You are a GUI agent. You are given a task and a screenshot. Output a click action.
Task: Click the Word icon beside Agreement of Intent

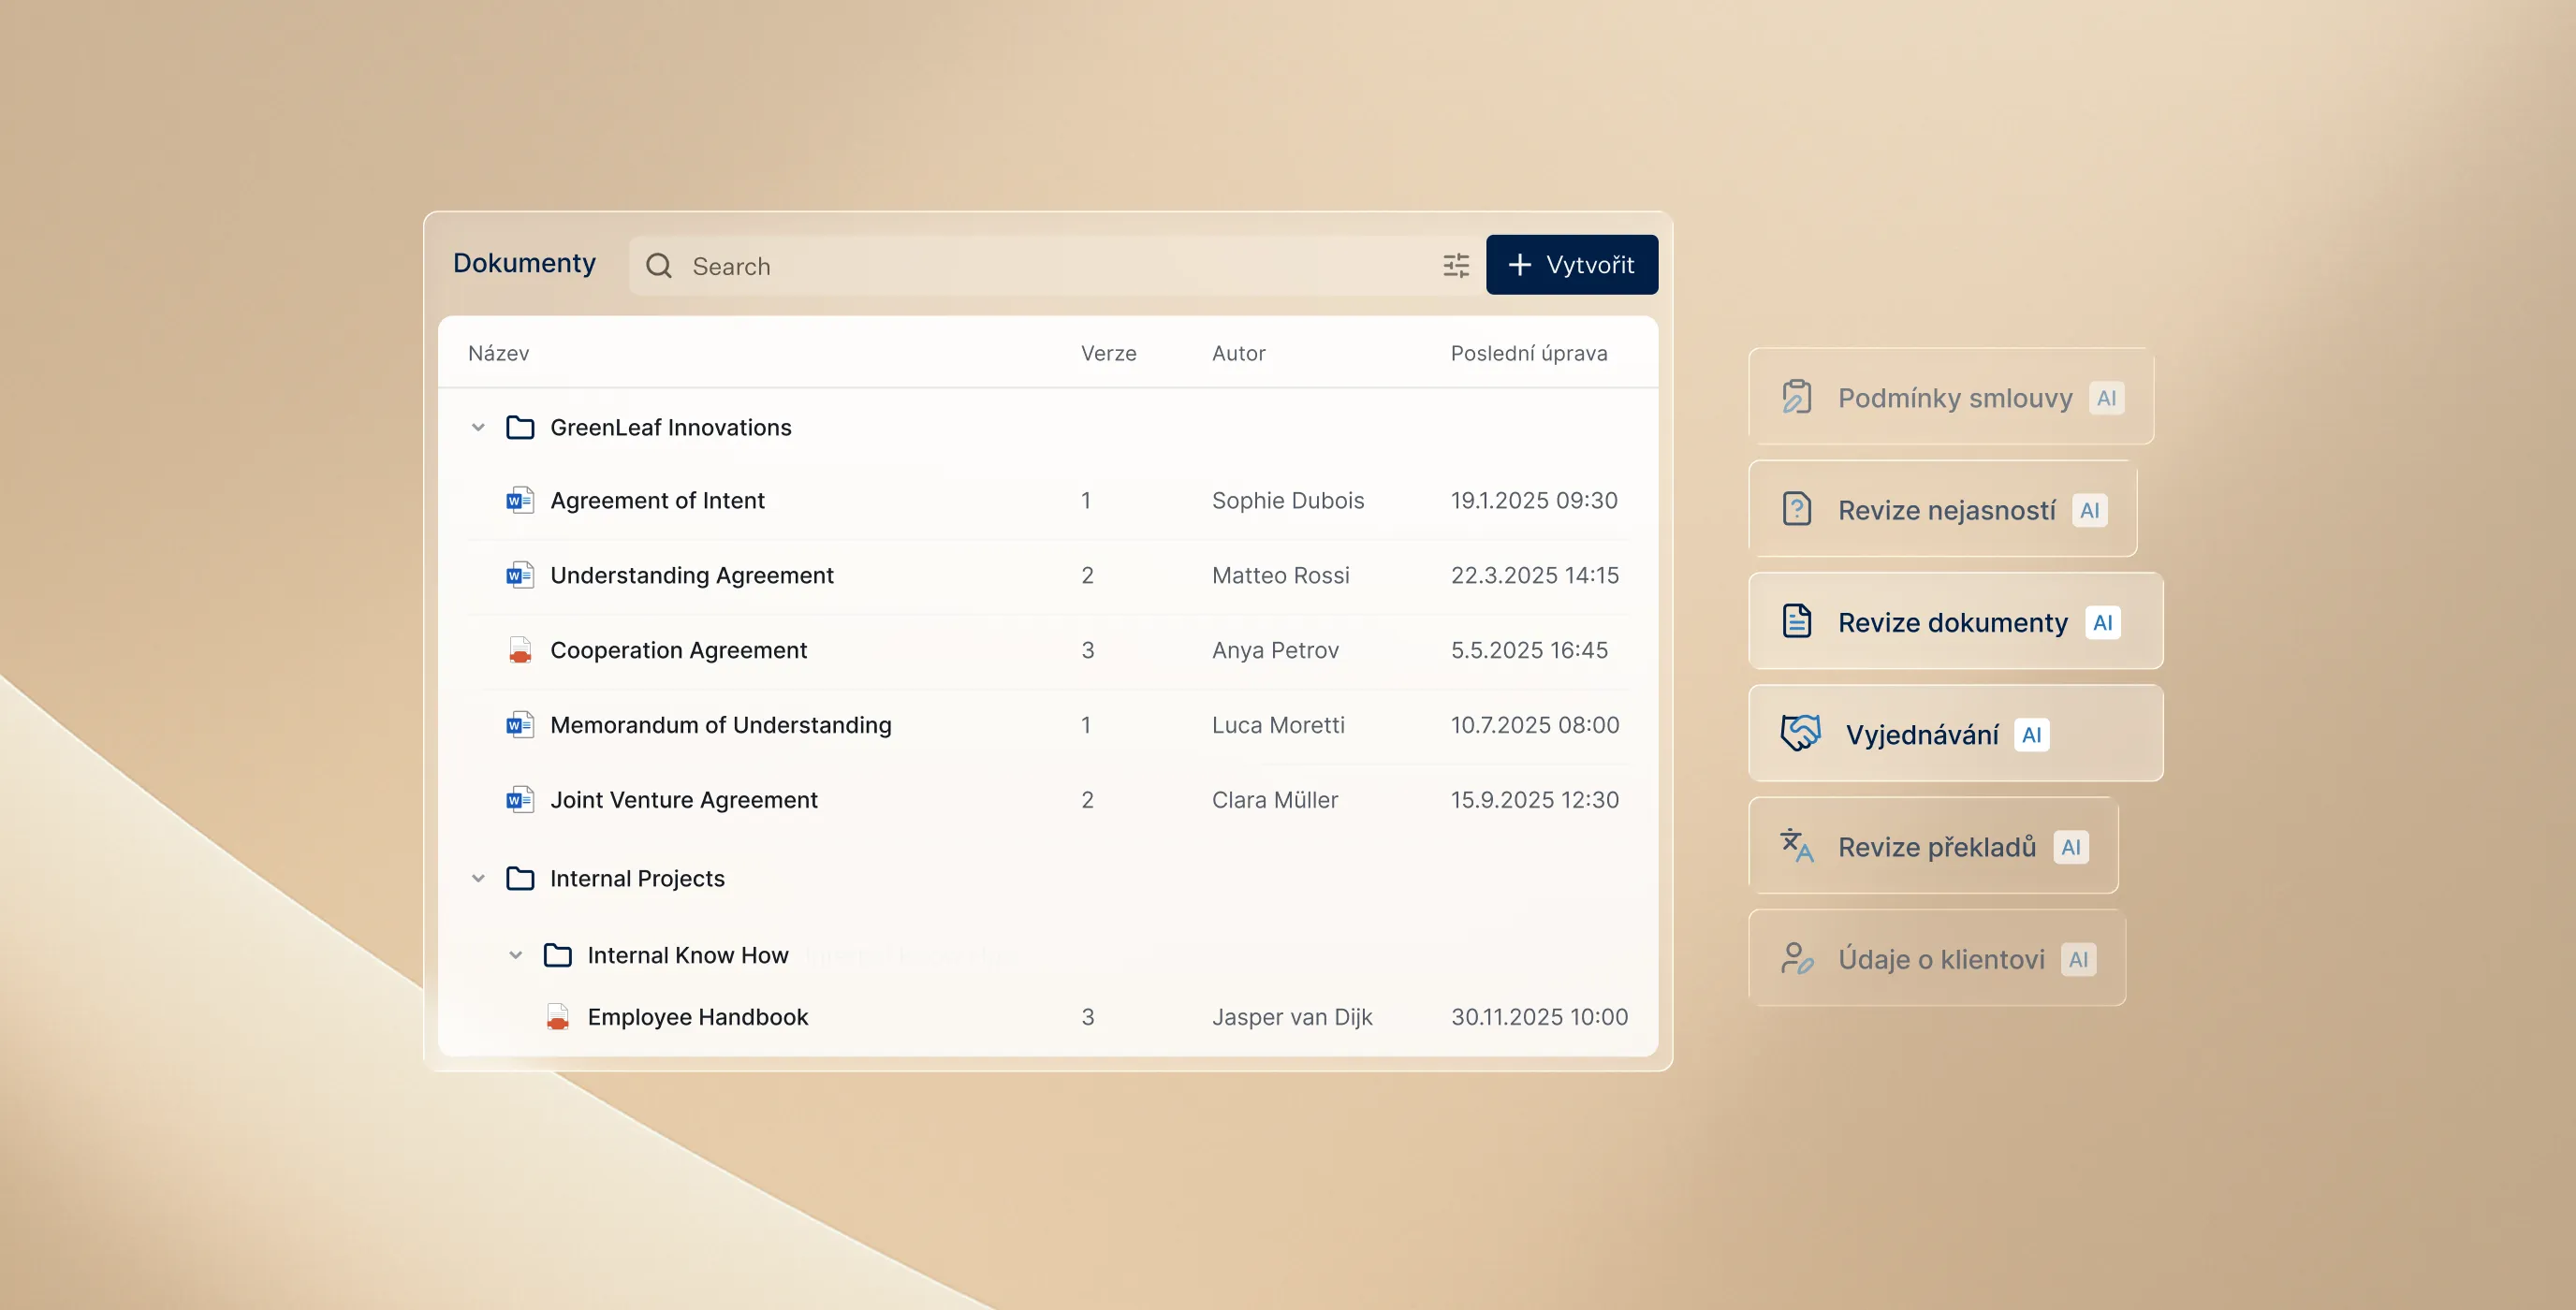tap(519, 500)
